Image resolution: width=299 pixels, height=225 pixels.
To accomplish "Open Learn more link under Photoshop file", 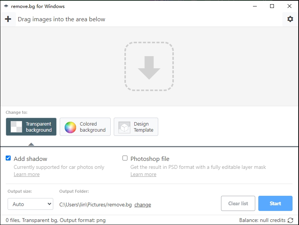I will point(143,174).
